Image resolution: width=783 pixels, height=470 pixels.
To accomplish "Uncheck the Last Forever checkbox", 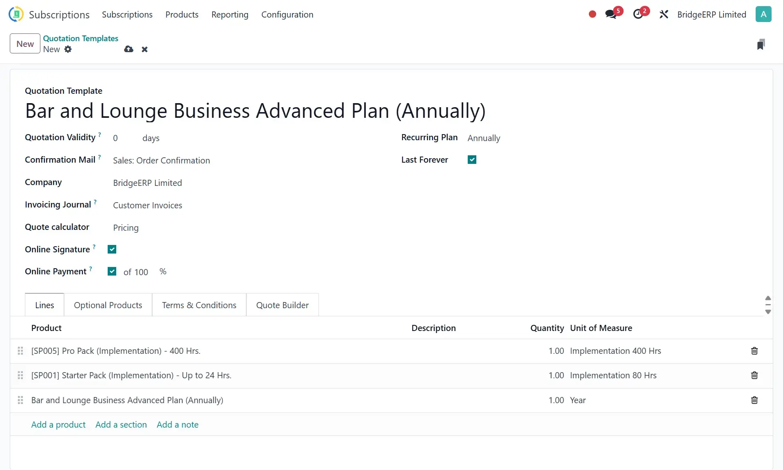I will (472, 160).
